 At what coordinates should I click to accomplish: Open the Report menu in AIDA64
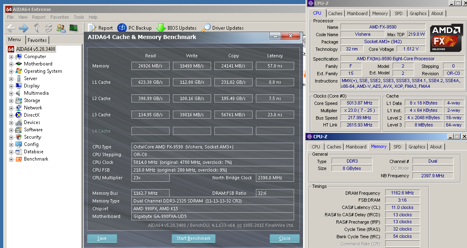tap(39, 17)
